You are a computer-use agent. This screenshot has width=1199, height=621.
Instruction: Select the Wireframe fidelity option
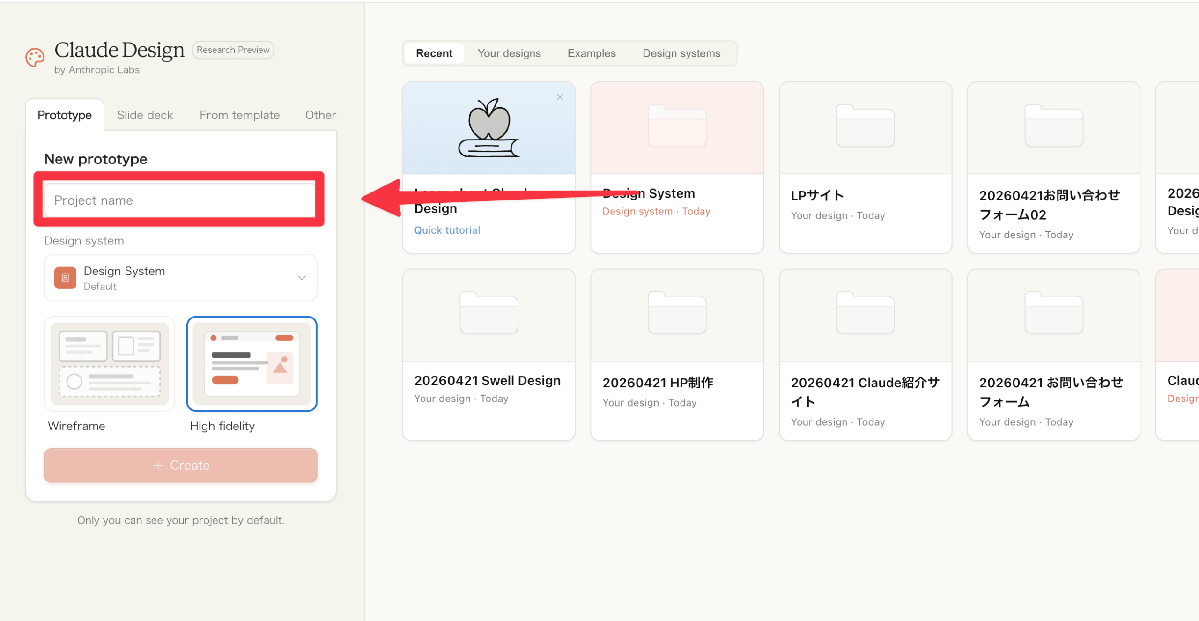point(110,364)
